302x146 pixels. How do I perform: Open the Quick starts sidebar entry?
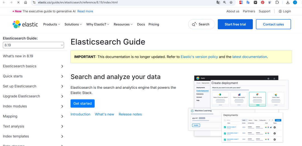(x=13, y=76)
